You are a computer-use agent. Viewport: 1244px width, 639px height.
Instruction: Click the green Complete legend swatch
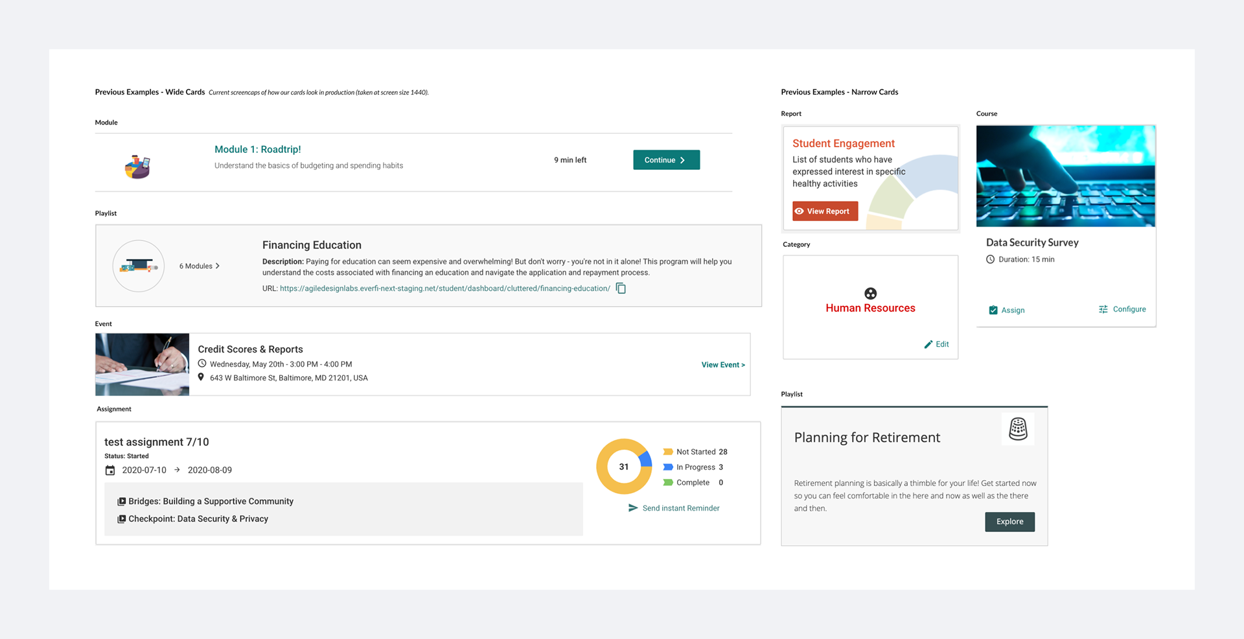pyautogui.click(x=668, y=482)
